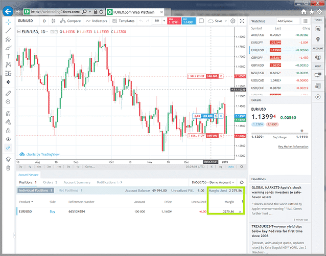Toggle auto scale on chart
This screenshot has height=256, width=326.
[x=231, y=166]
